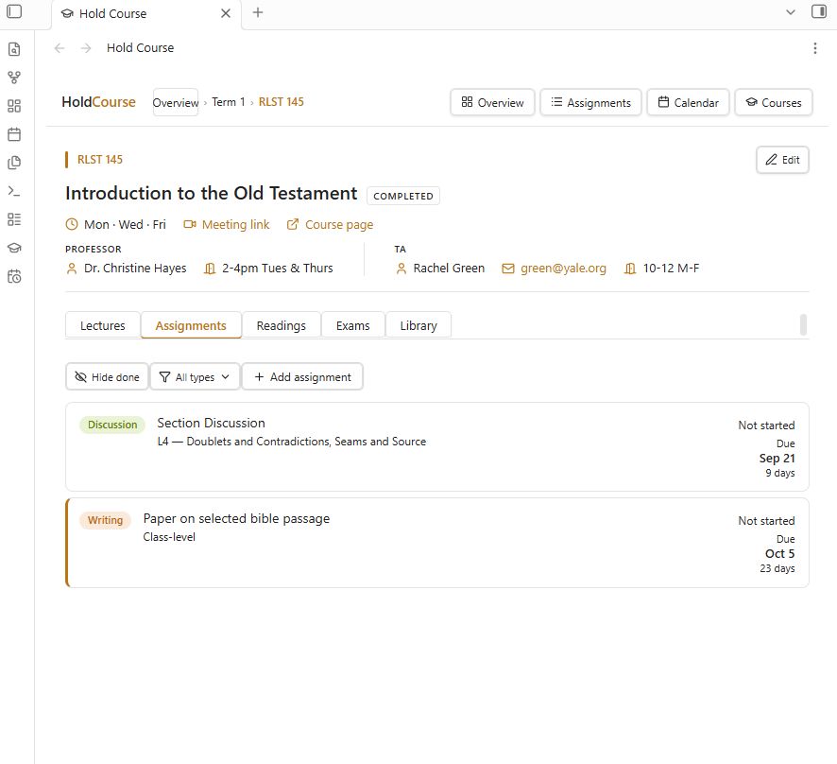The width and height of the screenshot is (837, 764).
Task: Click the navigate back arrow
Action: click(60, 48)
